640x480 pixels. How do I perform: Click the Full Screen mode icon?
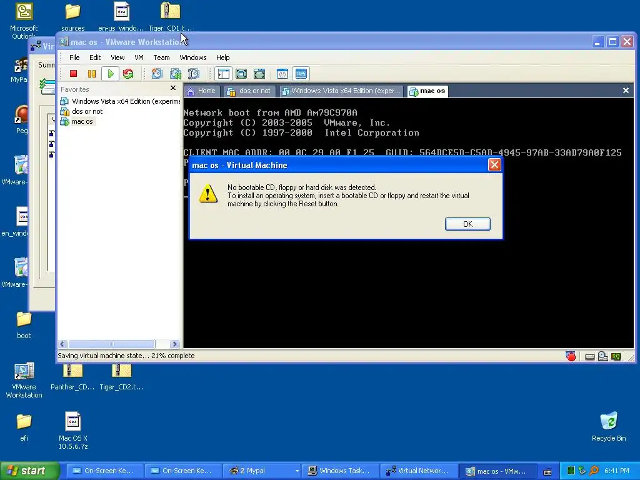(259, 74)
